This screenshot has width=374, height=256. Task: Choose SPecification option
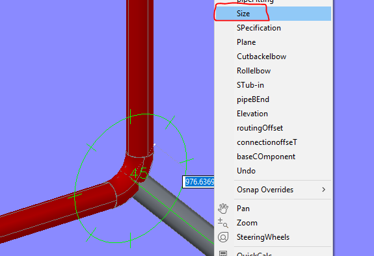click(x=273, y=28)
